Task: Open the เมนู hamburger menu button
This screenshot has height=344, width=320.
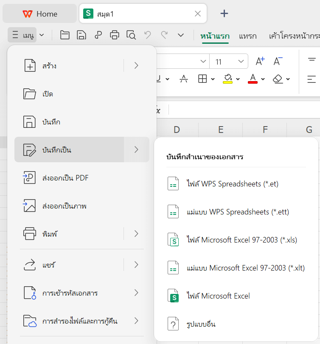Action: (x=22, y=35)
